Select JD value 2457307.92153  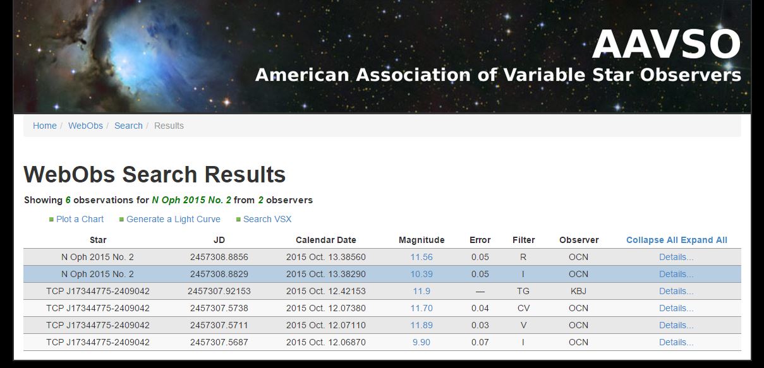click(219, 291)
